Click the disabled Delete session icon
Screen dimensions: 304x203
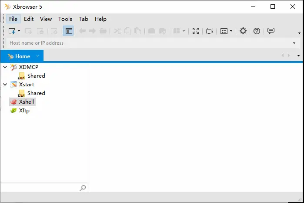coord(40,31)
